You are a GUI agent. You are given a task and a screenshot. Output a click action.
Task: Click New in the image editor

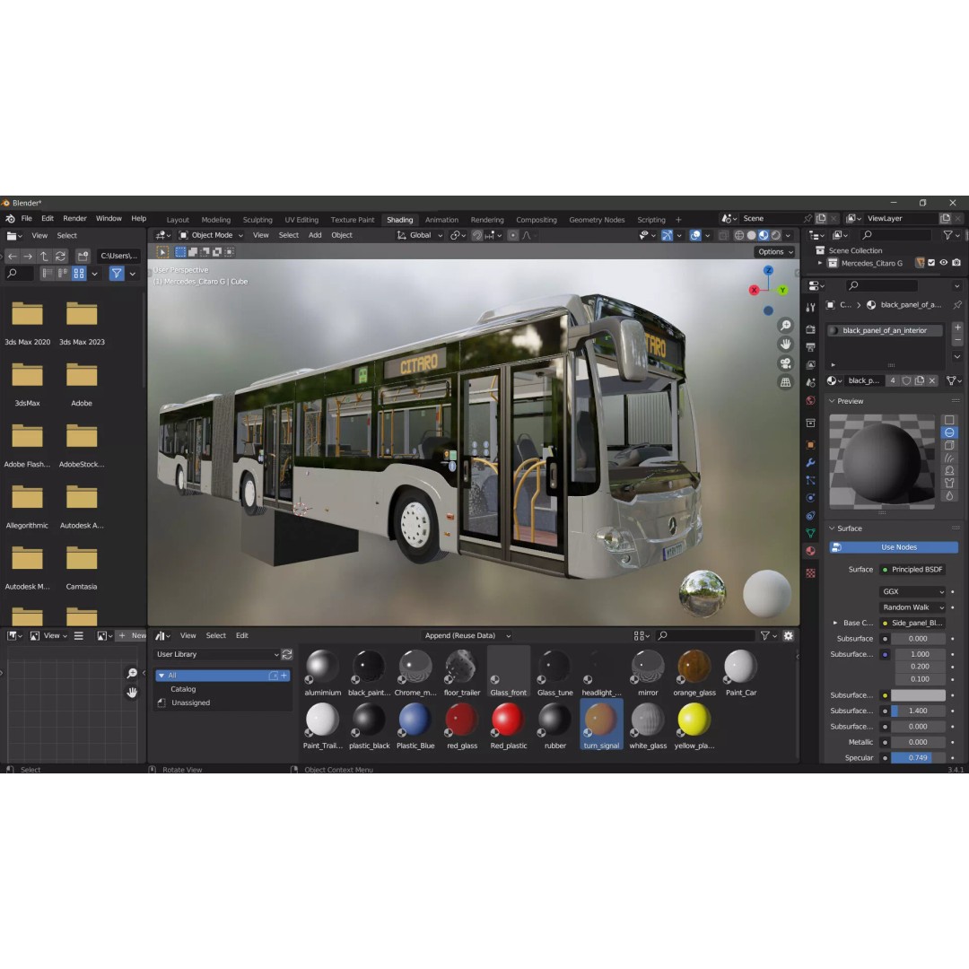click(x=132, y=636)
